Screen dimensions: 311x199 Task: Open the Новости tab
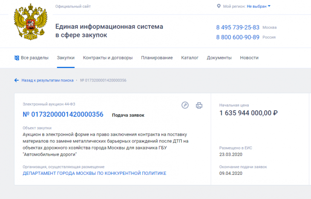249,58
